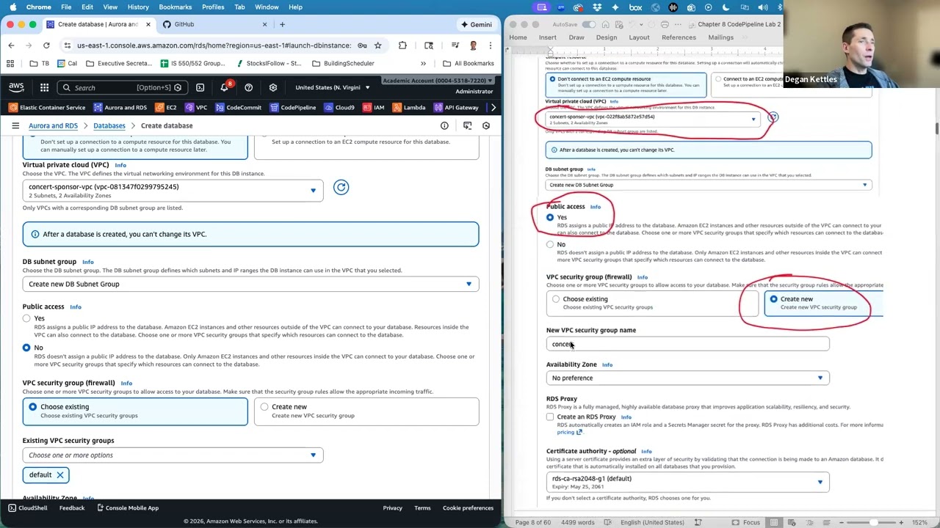Viewport: 940px width, 528px height.
Task: Expand the Chrome bookmarks overflow chevron
Action: 423,63
